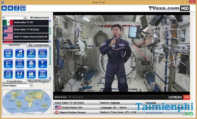Open the Schedule link
The image size is (197, 119).
coord(151,103)
